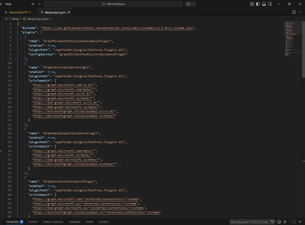Open the Copilot chat icon
The width and height of the screenshot is (305, 225).
(x=188, y=4)
